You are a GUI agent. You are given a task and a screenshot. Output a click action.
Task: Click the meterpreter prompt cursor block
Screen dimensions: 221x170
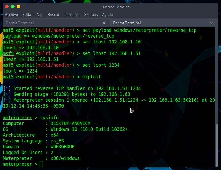coord(41,164)
